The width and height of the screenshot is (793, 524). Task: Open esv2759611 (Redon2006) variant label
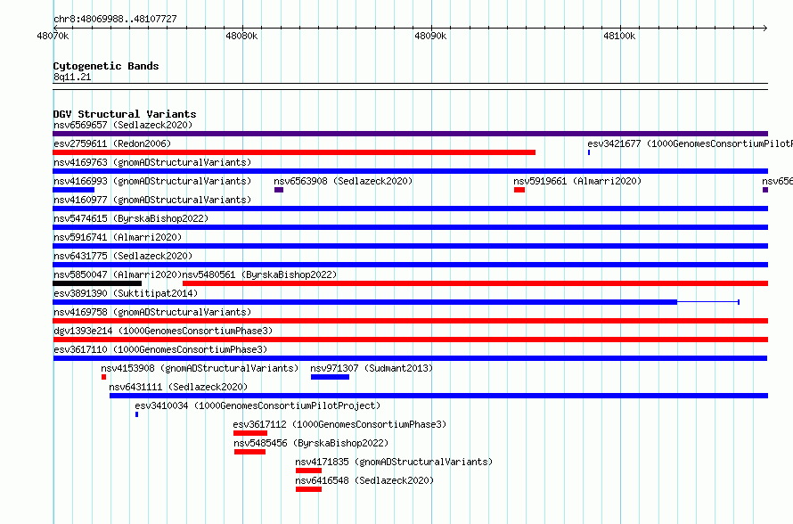tap(112, 143)
